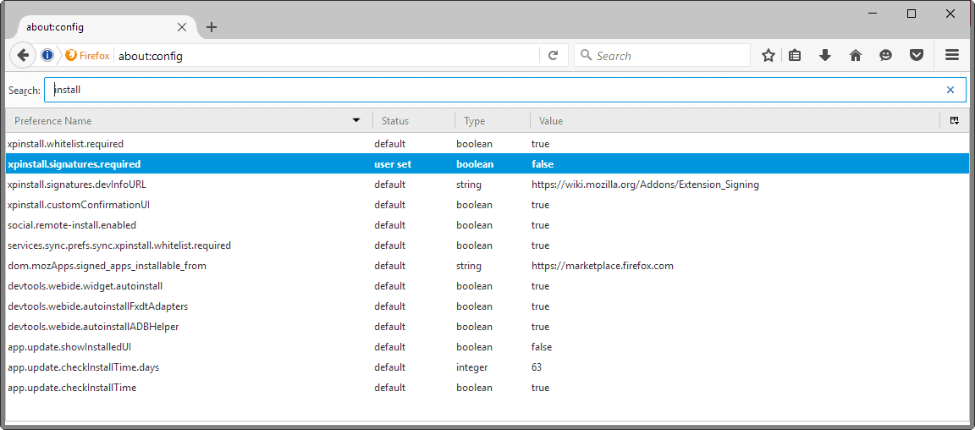975x430 pixels.
Task: Open the Hello chat smiley icon
Action: click(x=885, y=56)
